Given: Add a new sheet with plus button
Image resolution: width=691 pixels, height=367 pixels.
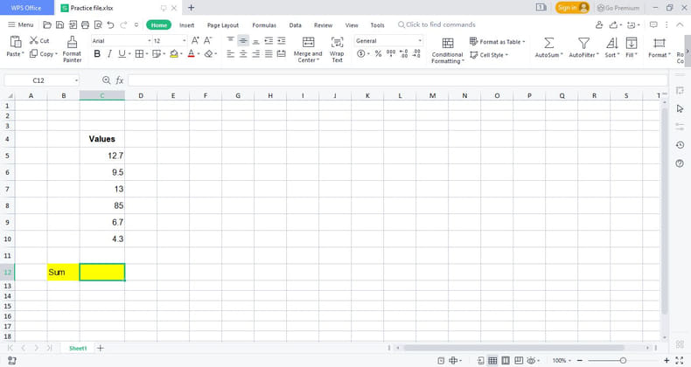Looking at the screenshot, I should [101, 348].
